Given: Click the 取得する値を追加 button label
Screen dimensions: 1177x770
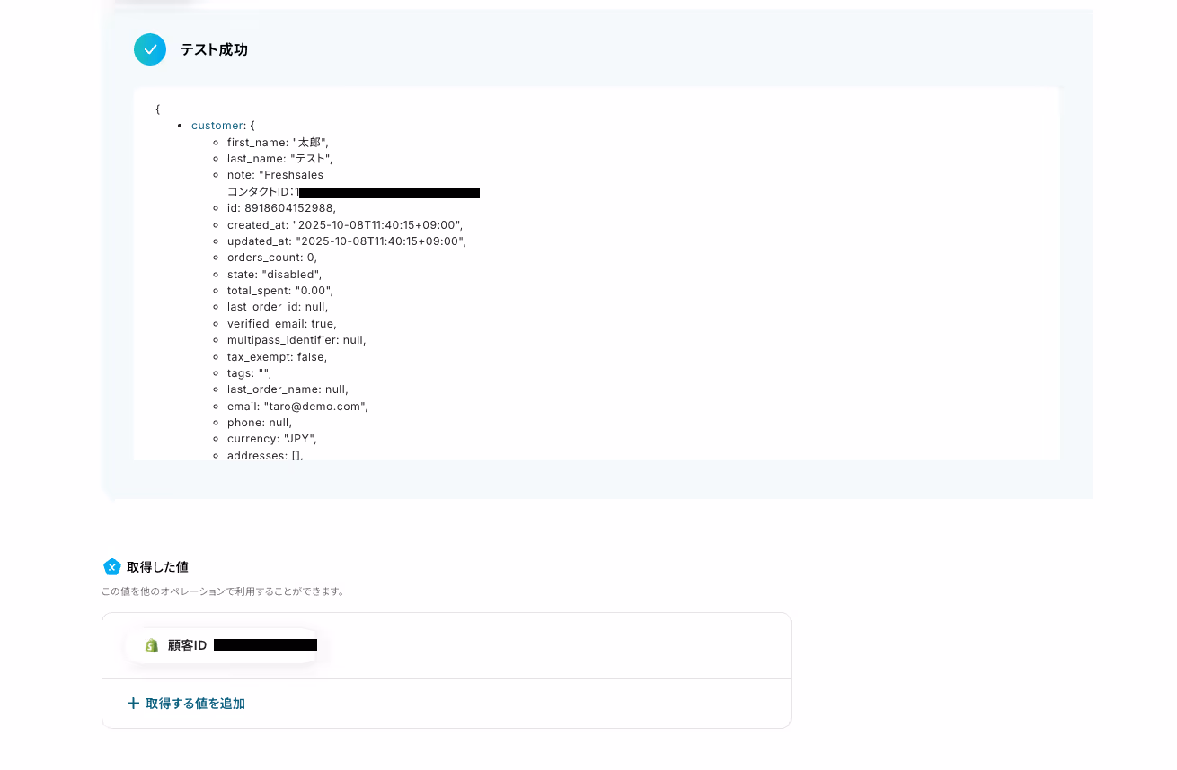Looking at the screenshot, I should pos(195,704).
